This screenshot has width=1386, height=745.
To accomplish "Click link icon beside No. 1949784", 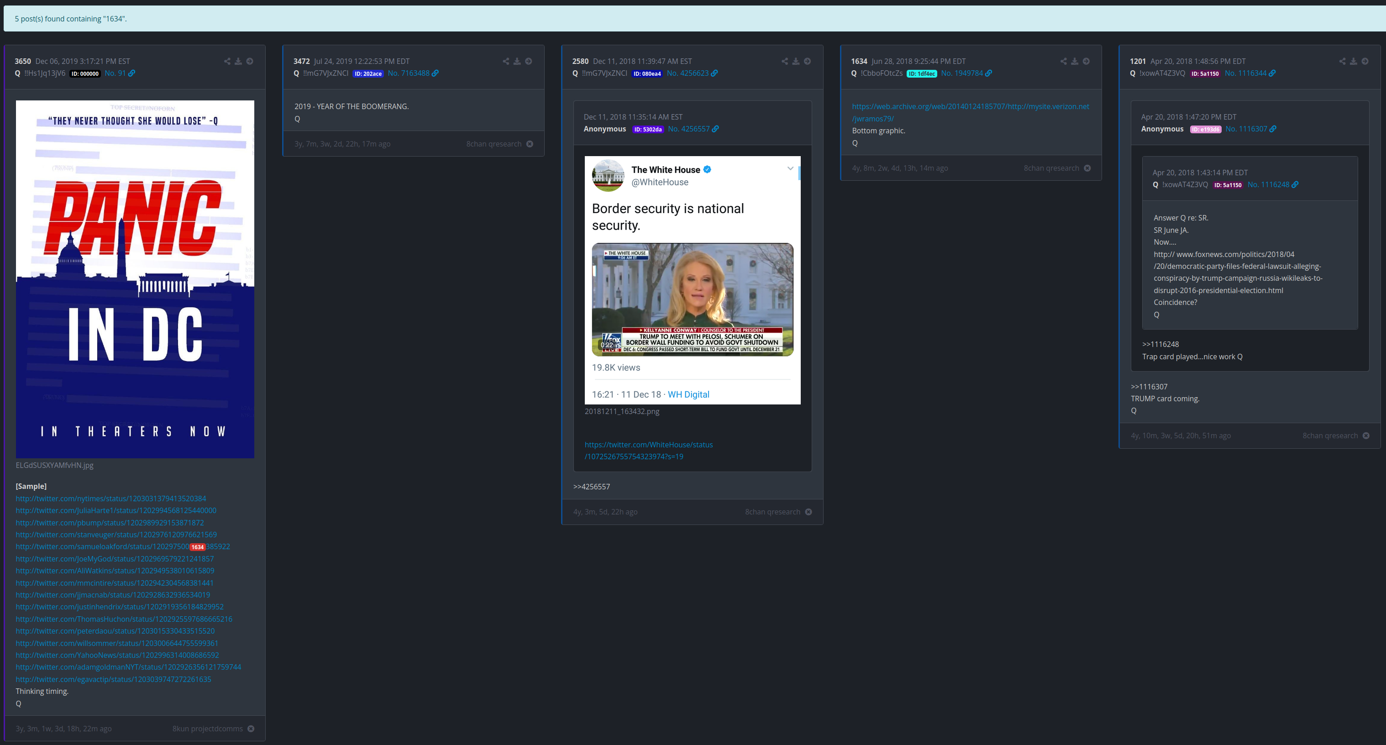I will (x=988, y=73).
